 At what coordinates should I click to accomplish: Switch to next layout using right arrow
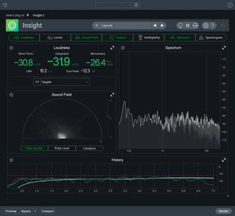[162, 25]
